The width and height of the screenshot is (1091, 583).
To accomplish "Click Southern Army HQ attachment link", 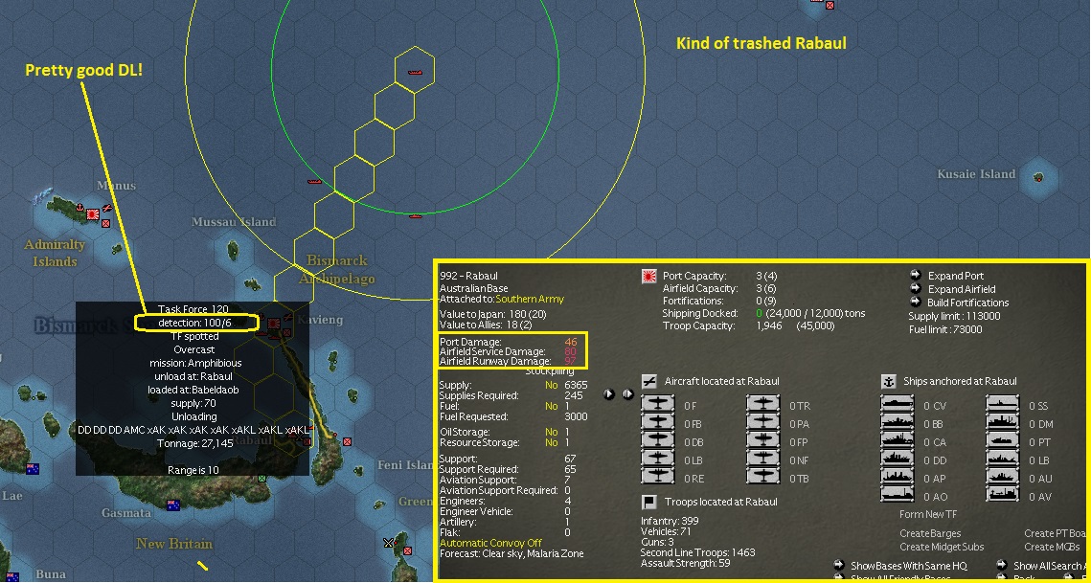I will 530,299.
